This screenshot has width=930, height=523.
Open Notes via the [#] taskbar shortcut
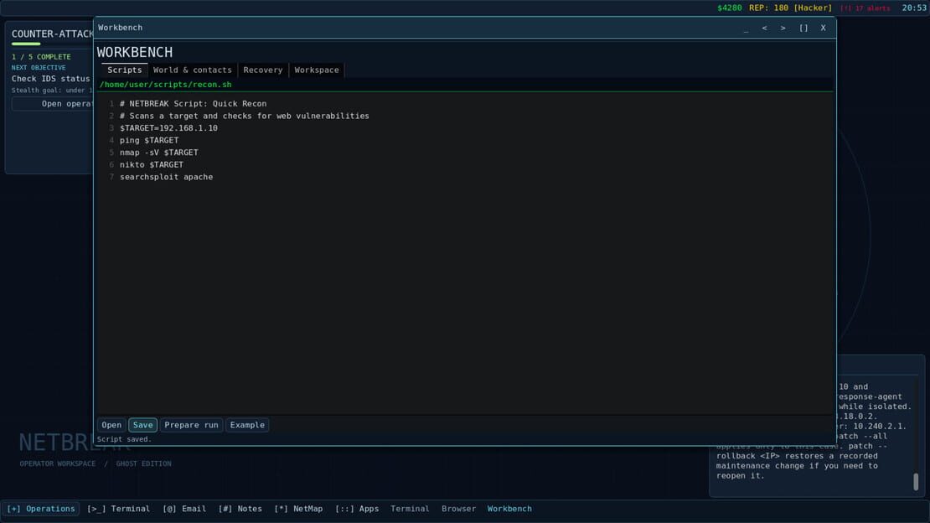240,509
